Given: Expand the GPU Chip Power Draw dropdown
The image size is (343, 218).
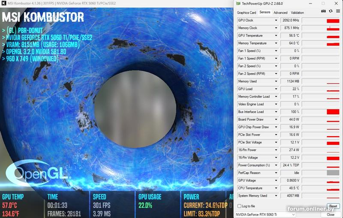Looking at the screenshot, I should pyautogui.click(x=276, y=127).
